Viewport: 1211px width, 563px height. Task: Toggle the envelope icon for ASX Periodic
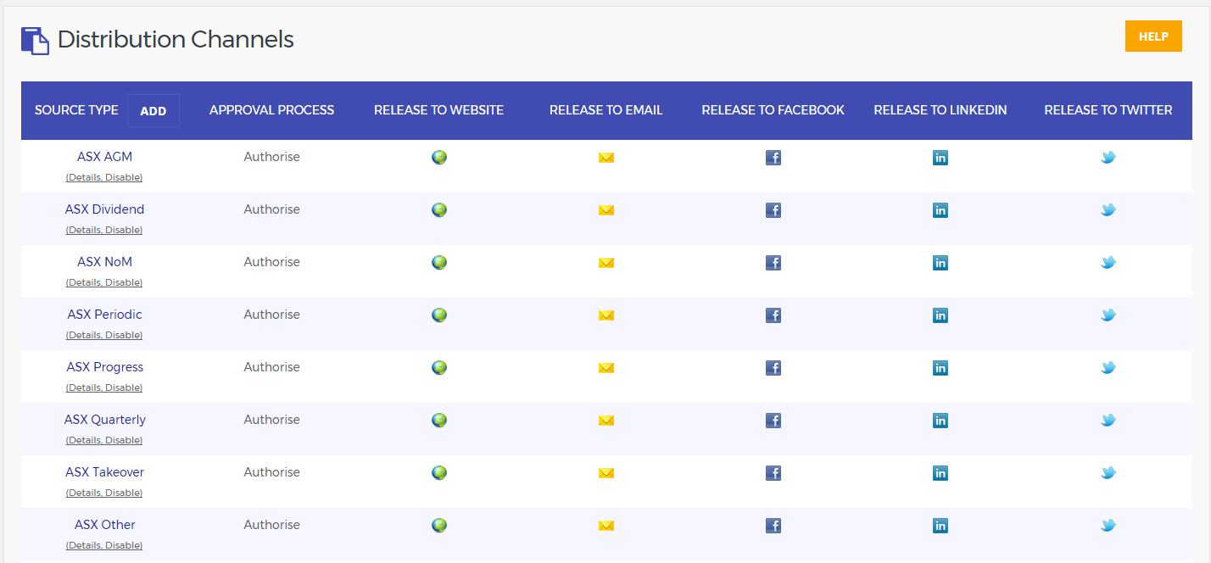pos(606,315)
